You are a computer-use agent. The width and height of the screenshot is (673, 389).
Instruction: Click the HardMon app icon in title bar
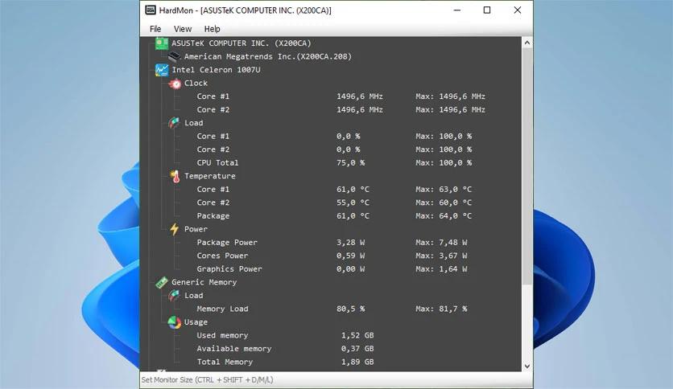pos(151,10)
